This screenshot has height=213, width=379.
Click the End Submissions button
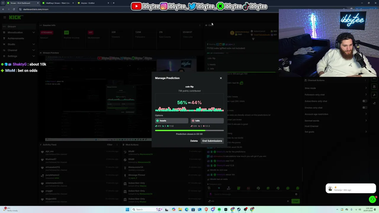coord(212,141)
